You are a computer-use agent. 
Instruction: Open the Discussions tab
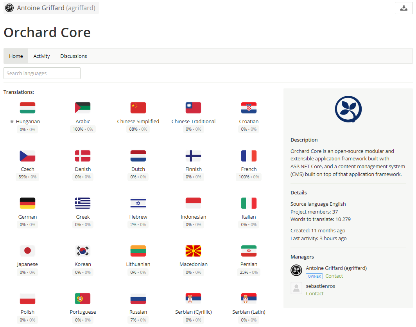pos(74,56)
